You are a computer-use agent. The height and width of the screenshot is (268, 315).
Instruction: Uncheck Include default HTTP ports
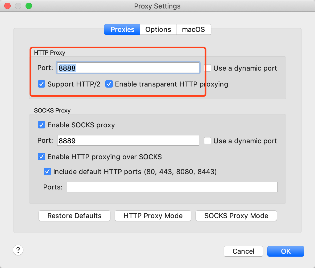(47, 171)
